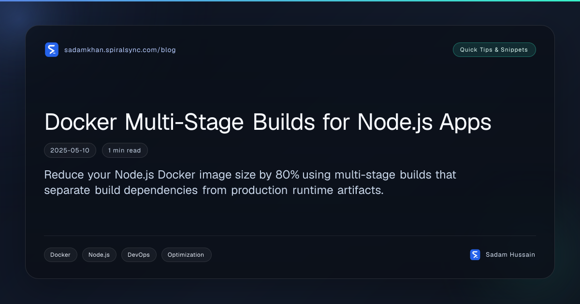The width and height of the screenshot is (580, 304).
Task: Select the Optimization tag
Action: coord(186,255)
